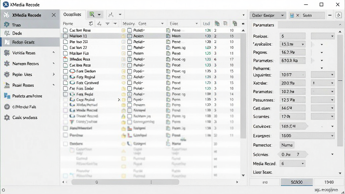Image resolution: width=345 pixels, height=194 pixels.
Task: Select the Parameters tab
Action: (263, 25)
